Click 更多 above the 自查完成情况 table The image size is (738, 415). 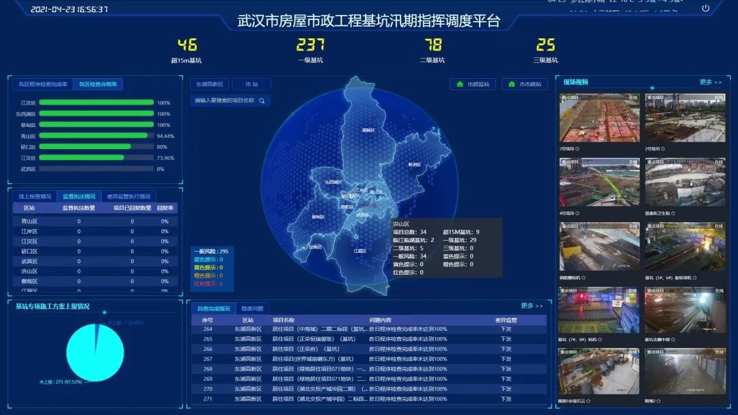[x=532, y=306]
